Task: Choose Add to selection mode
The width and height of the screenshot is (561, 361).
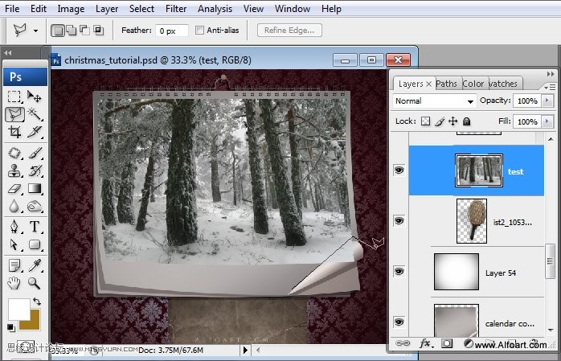Action: coord(72,31)
